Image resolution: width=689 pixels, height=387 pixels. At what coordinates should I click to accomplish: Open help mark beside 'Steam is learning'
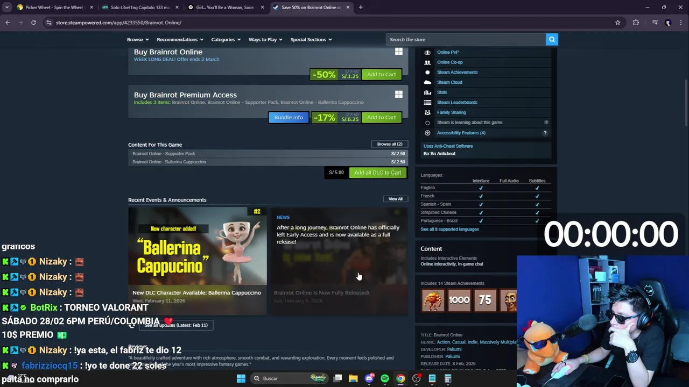[x=546, y=123]
